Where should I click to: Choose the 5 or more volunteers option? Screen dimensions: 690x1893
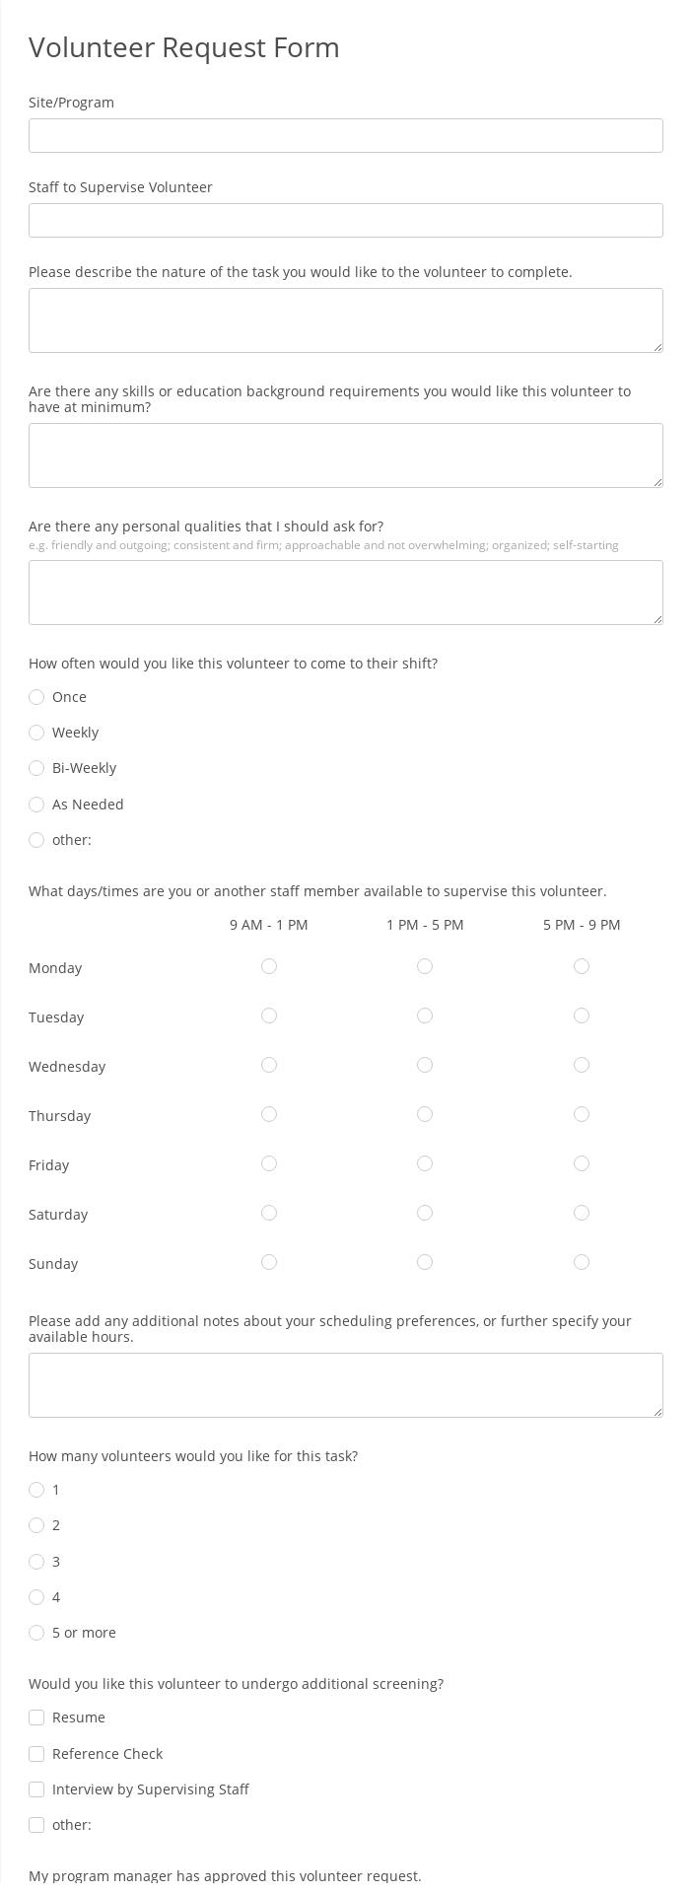pyautogui.click(x=36, y=1633)
